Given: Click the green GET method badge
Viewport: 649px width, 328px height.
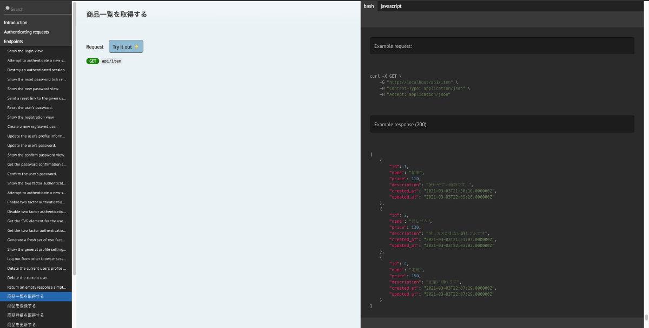Looking at the screenshot, I should pyautogui.click(x=93, y=61).
